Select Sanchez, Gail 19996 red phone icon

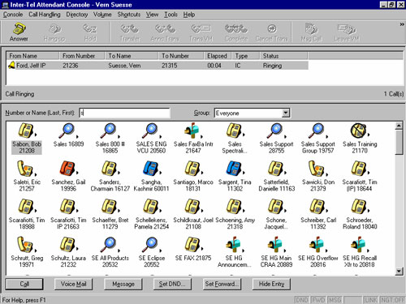[67, 168]
